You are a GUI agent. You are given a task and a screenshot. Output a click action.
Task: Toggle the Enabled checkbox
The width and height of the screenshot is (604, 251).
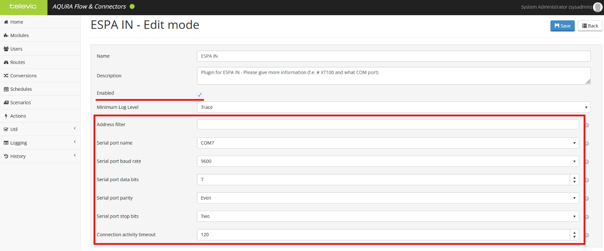tap(200, 95)
